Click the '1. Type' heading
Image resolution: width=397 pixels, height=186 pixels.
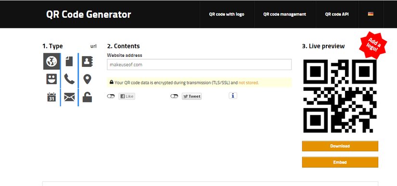(x=52, y=46)
